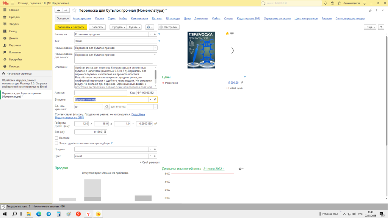Switch to Штрихкоды tab
The width and height of the screenshot is (388, 218).
coord(173,19)
